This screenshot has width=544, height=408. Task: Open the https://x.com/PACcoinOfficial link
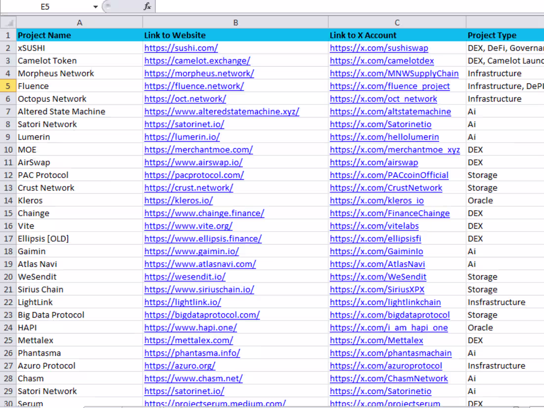pyautogui.click(x=389, y=175)
